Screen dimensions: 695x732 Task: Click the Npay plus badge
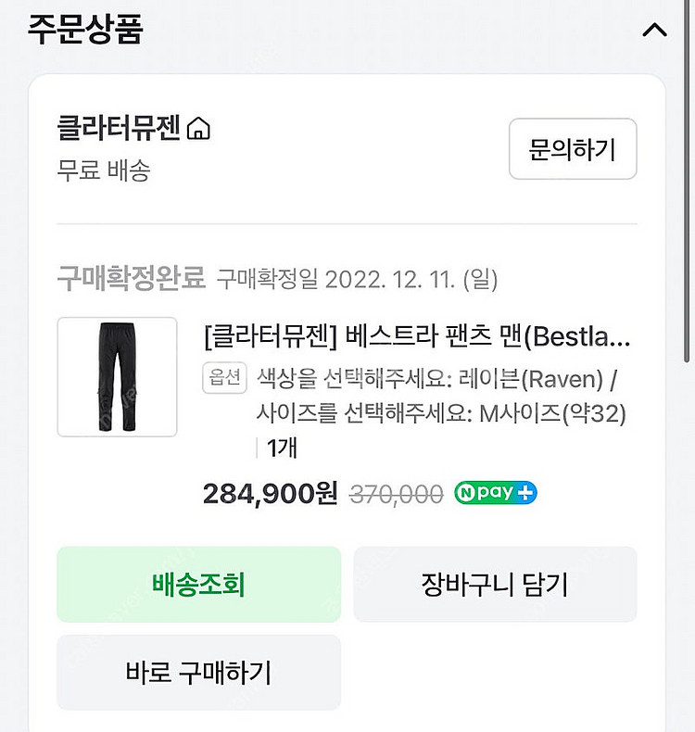[x=496, y=493]
